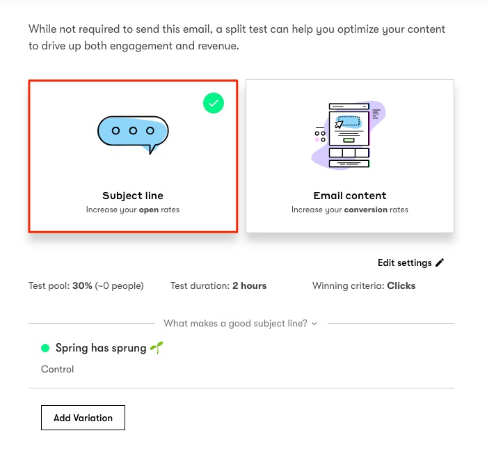Click the green dot beside Spring has sprung

point(46,348)
